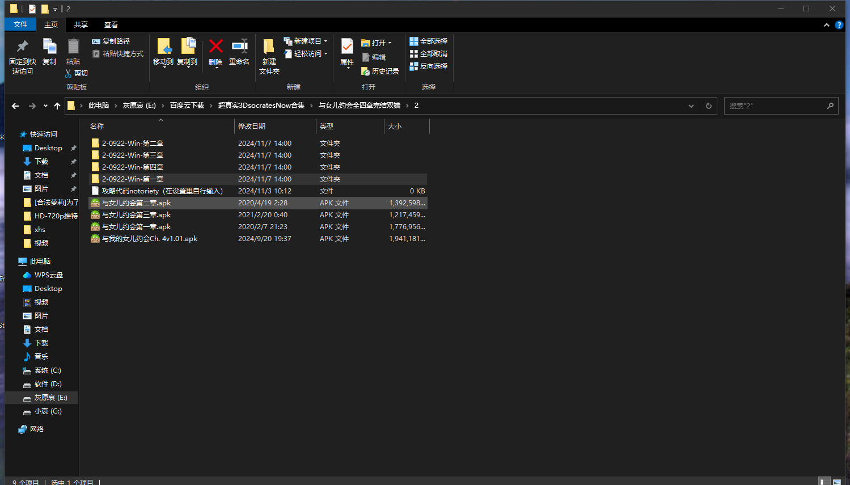Expand the address bar history dropdown
This screenshot has width=850, height=485.
tap(691, 106)
